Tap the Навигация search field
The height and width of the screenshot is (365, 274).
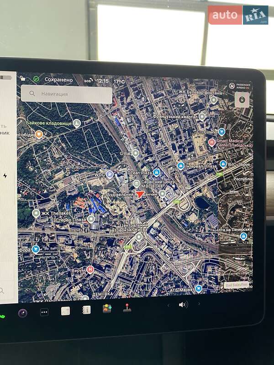click(x=66, y=94)
